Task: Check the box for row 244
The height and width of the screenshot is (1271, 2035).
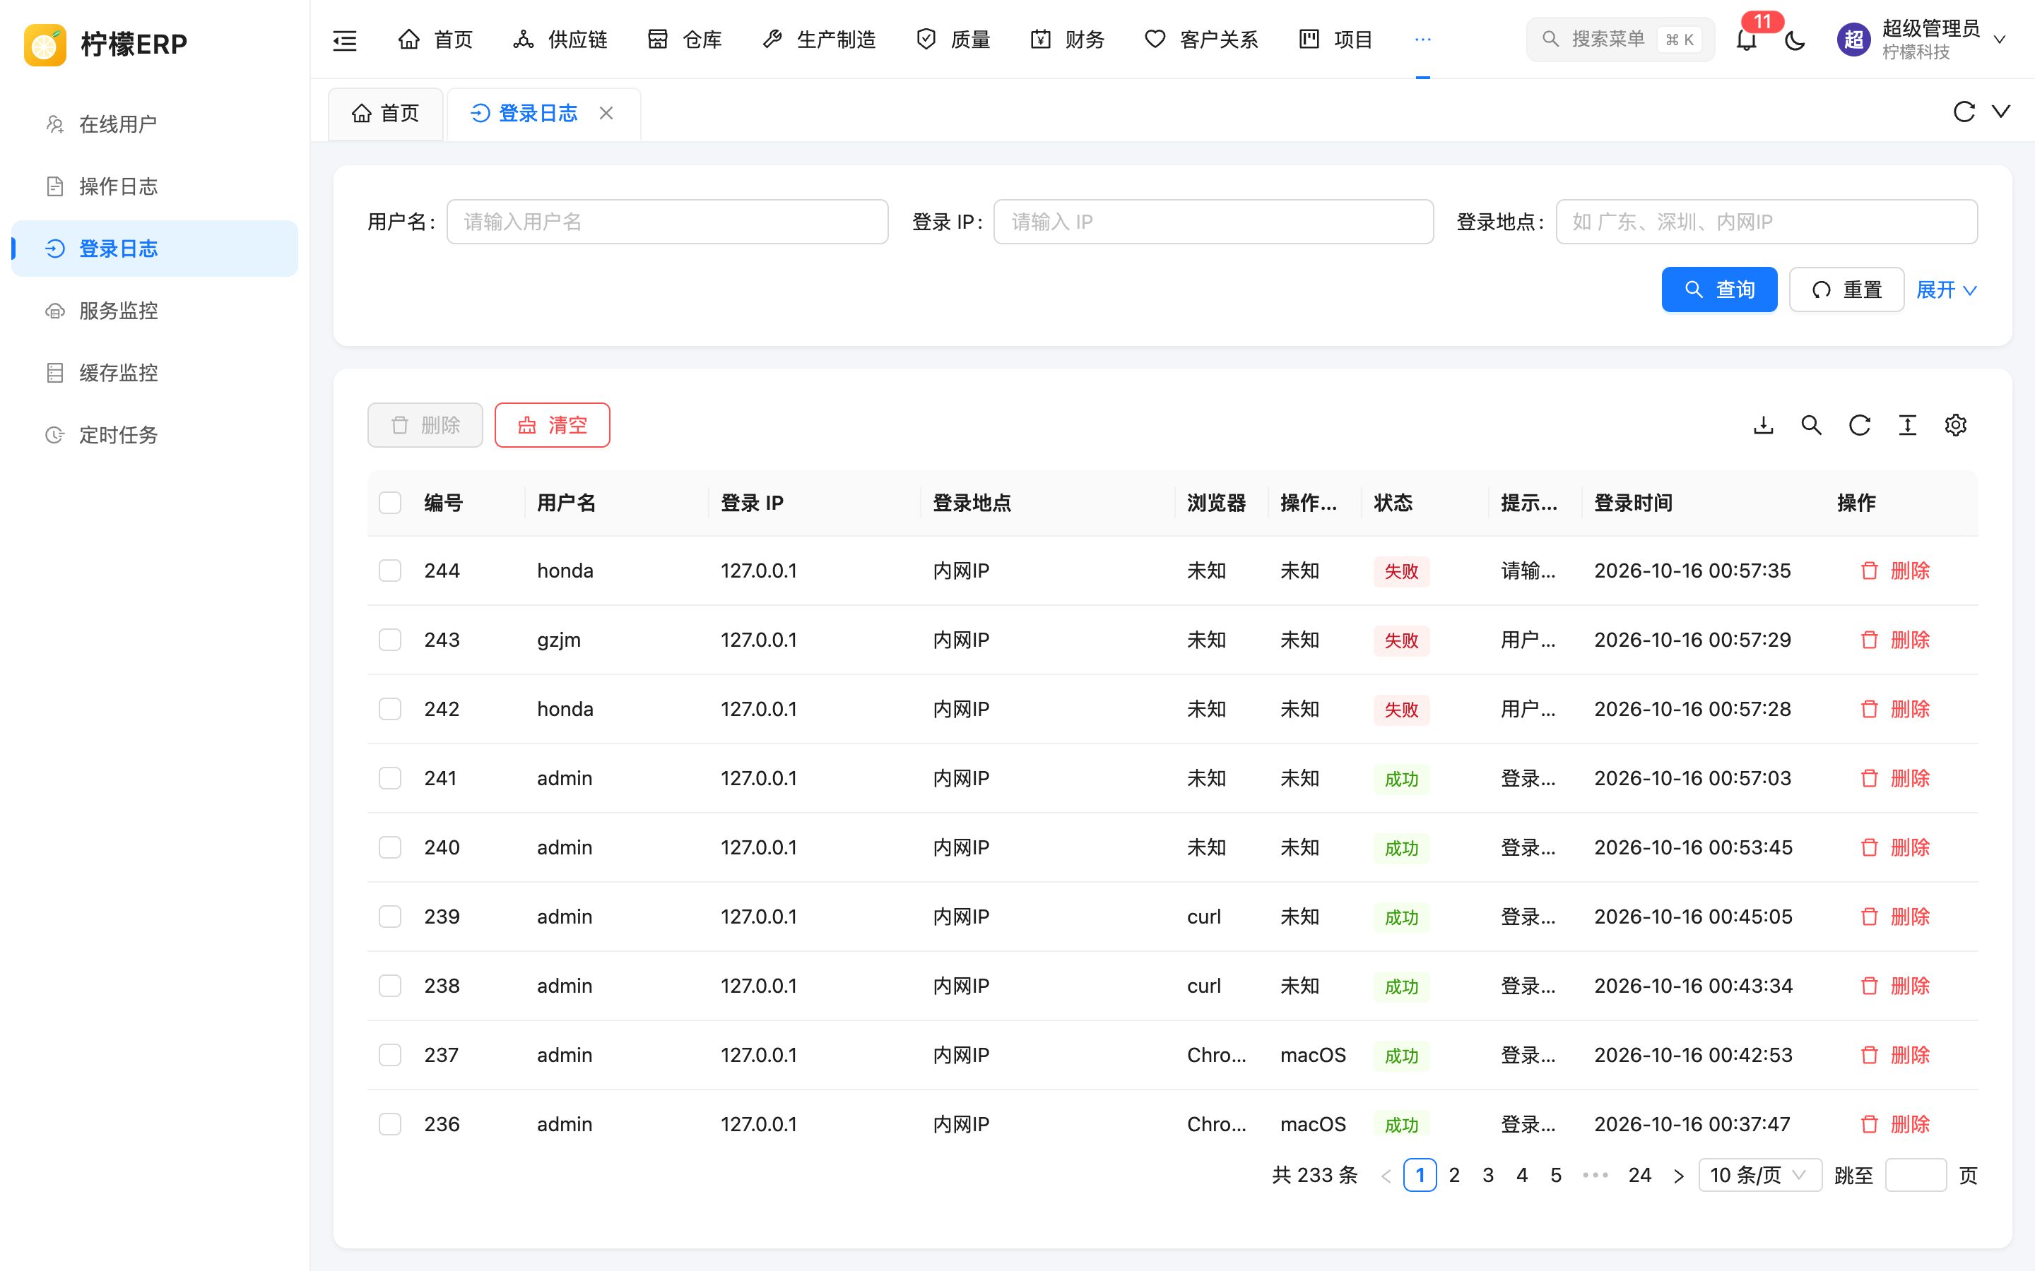Action: tap(390, 571)
